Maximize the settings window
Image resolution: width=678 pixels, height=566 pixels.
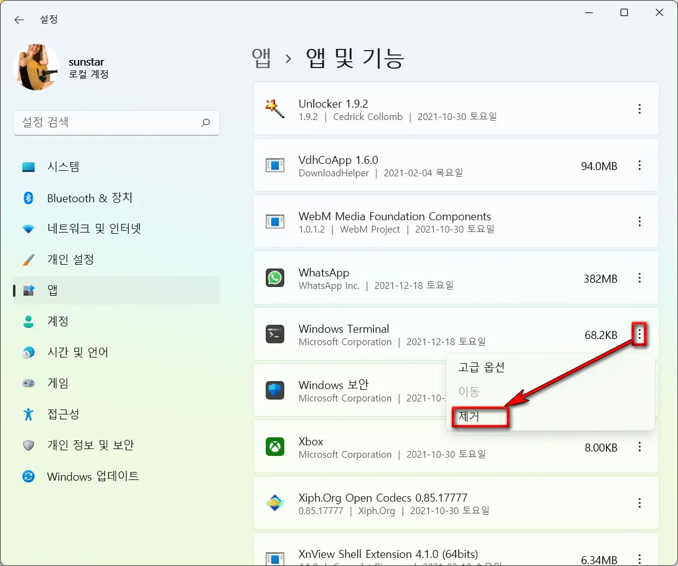tap(624, 12)
